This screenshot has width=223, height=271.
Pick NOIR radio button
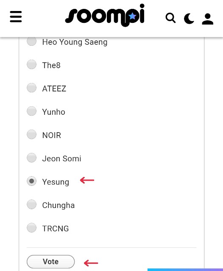31,135
